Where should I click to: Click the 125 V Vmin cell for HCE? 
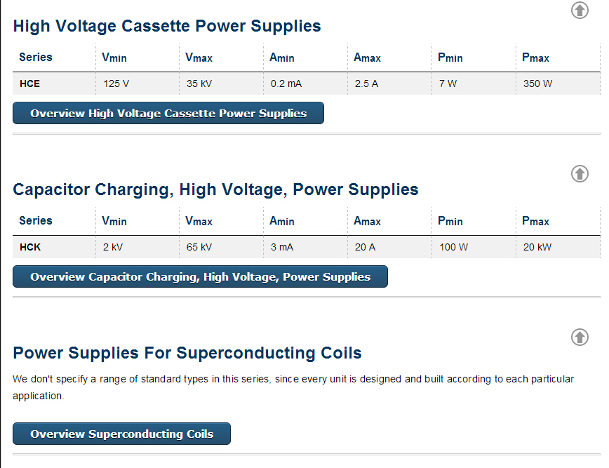(x=116, y=83)
